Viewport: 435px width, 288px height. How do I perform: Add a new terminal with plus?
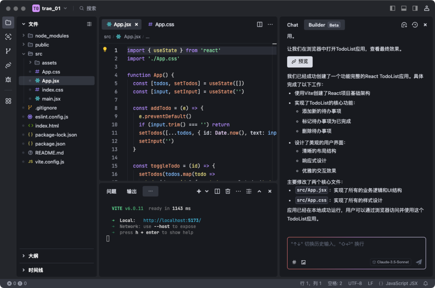click(199, 191)
